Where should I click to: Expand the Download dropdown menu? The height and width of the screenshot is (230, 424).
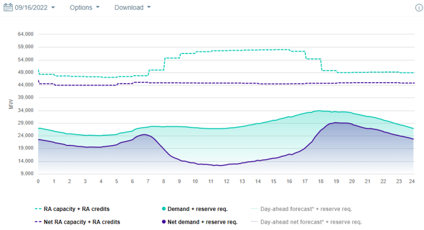click(x=132, y=8)
